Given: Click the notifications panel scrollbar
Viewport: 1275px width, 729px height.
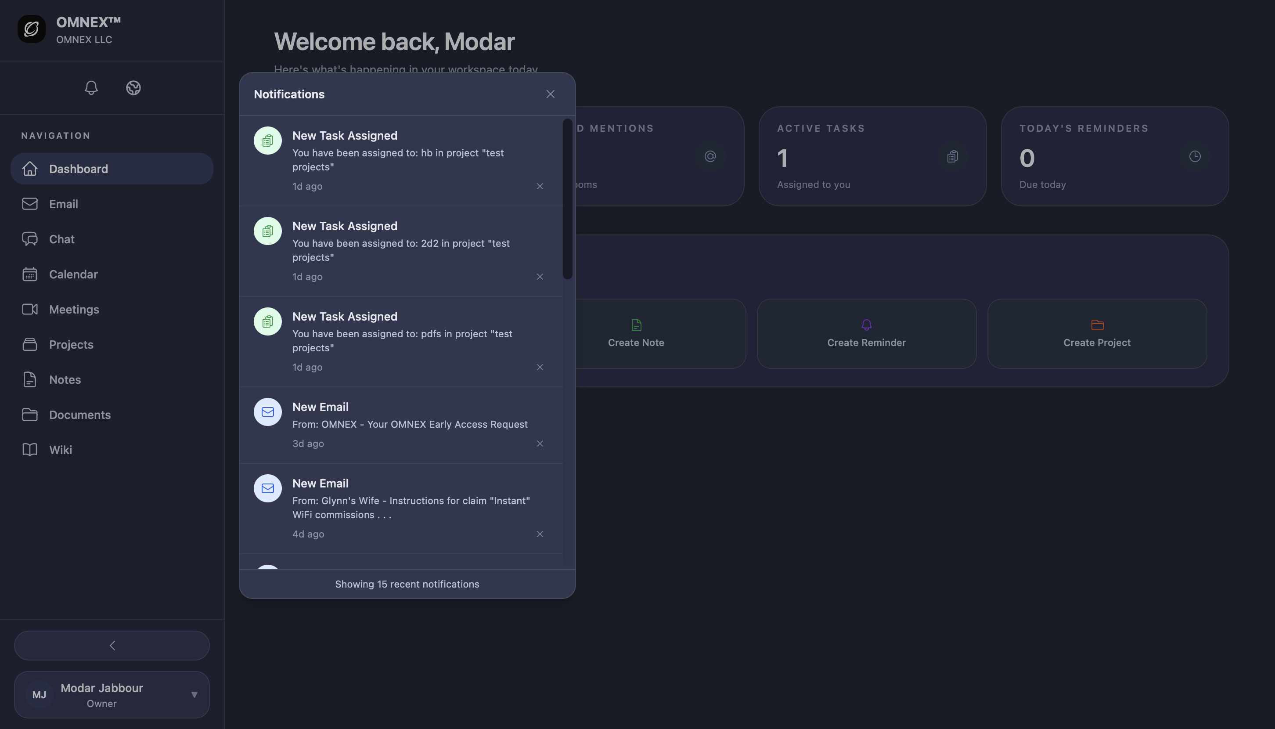Looking at the screenshot, I should 567,199.
